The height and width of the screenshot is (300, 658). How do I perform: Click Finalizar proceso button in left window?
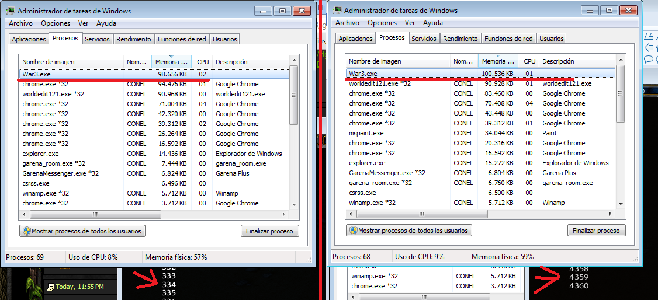point(269,231)
